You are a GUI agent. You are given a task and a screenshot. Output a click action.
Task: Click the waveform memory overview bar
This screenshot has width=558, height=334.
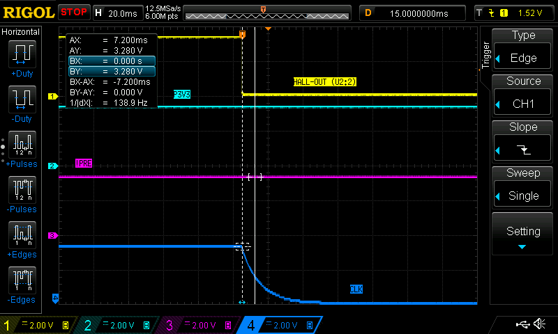click(x=267, y=13)
